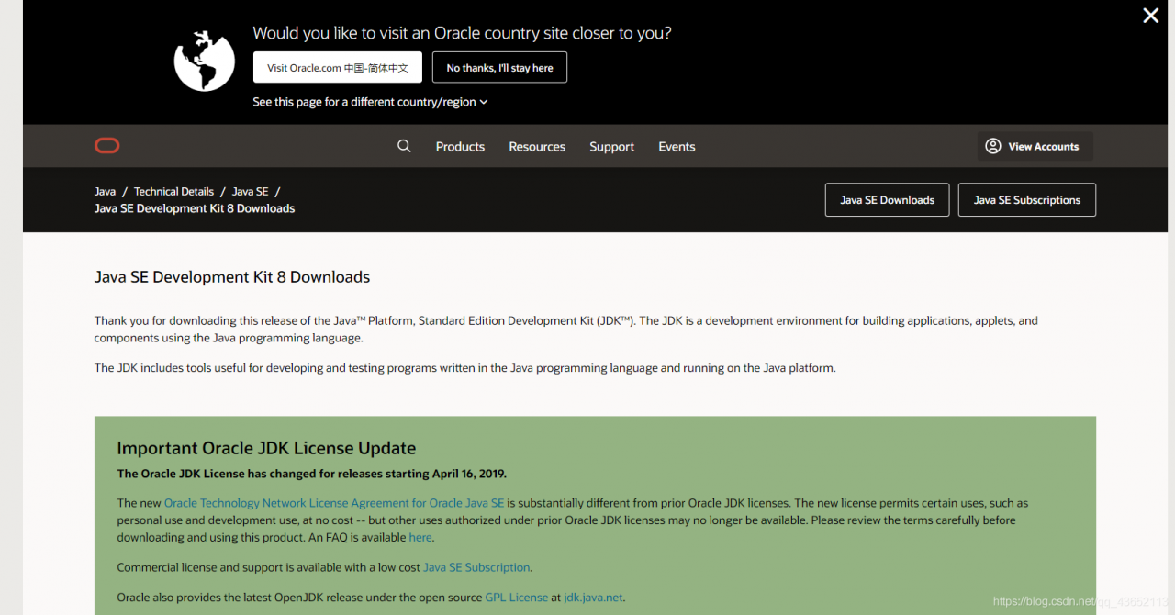Image resolution: width=1175 pixels, height=615 pixels.
Task: Click the Java SE Subscriptions button
Action: coord(1027,200)
